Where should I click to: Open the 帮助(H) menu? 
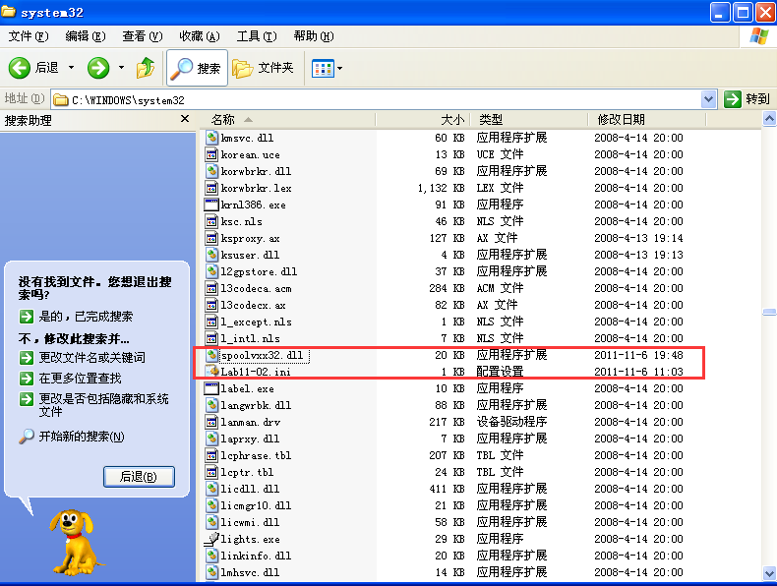(x=313, y=36)
